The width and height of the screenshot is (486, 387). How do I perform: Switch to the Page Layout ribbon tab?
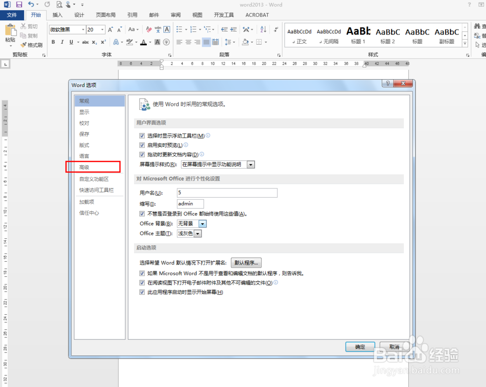pyautogui.click(x=105, y=15)
